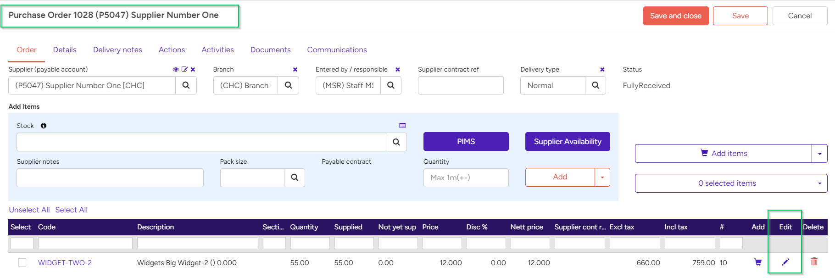Screen dimensions: 835x278
Task: Focus the Stock search input
Action: pos(201,142)
